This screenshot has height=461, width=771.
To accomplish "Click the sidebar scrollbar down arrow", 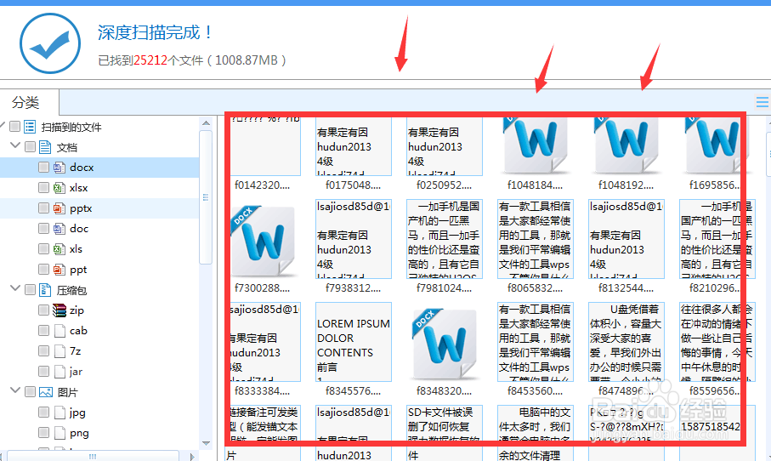I will 206,443.
